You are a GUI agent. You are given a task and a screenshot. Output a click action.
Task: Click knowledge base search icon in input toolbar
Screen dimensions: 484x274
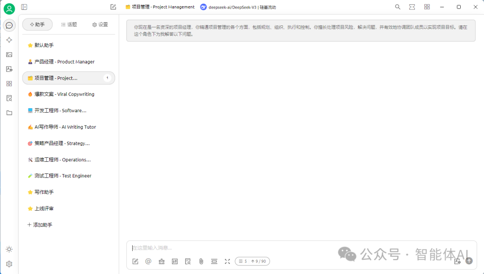click(188, 261)
